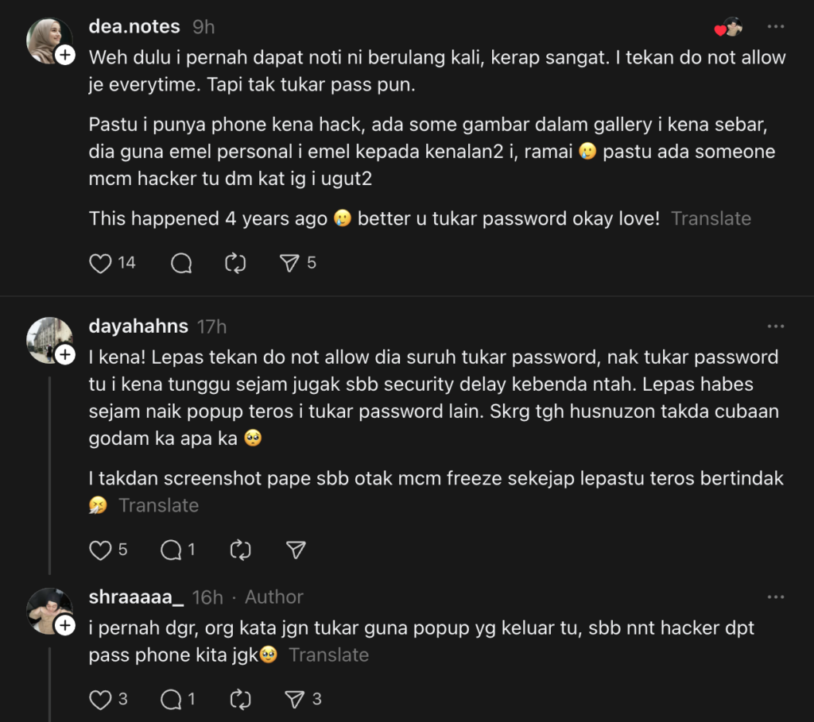Like shraaaaa_'s reply with heart icon
Viewport: 814px width, 722px height.
100,699
